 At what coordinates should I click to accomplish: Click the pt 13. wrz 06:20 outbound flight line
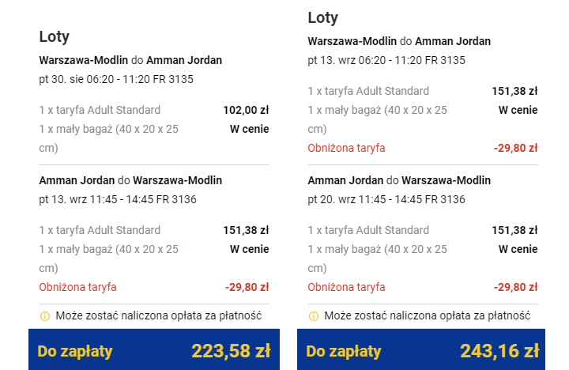pos(386,60)
